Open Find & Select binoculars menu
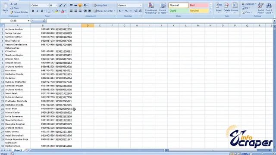This screenshot has height=155, width=276. click(269, 8)
